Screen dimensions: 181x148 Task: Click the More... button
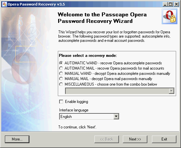coord(17,139)
